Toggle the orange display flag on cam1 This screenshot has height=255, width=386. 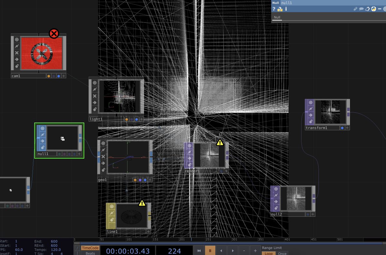[x=49, y=76]
